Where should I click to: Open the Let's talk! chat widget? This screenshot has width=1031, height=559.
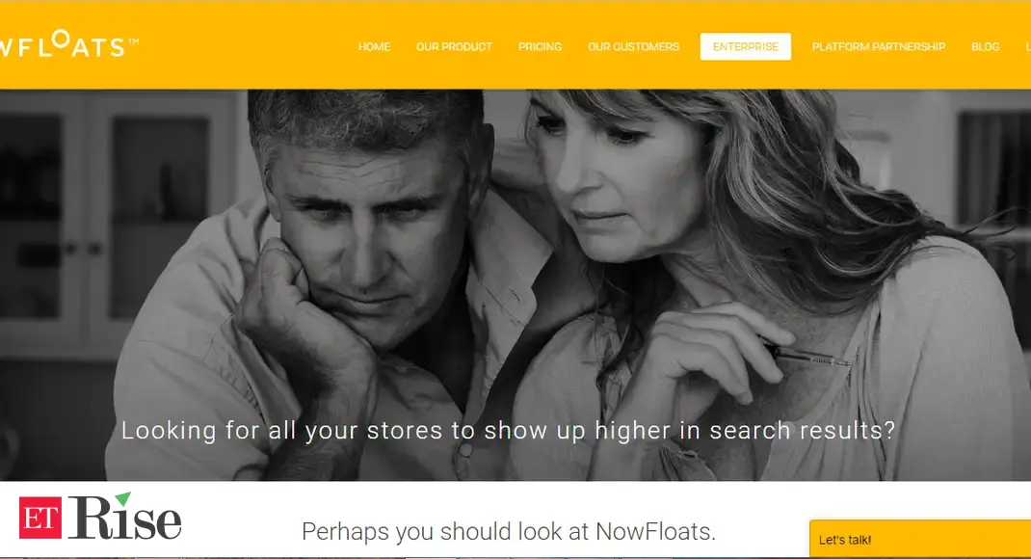920,540
